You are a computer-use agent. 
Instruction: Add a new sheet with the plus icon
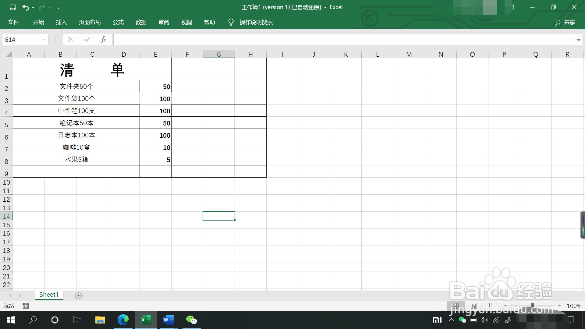tap(78, 296)
